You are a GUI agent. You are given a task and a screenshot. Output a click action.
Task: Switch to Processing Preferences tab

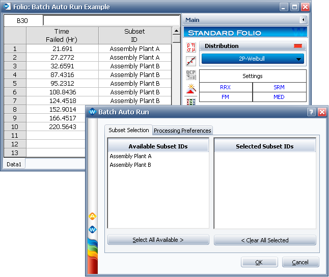pyautogui.click(x=182, y=131)
